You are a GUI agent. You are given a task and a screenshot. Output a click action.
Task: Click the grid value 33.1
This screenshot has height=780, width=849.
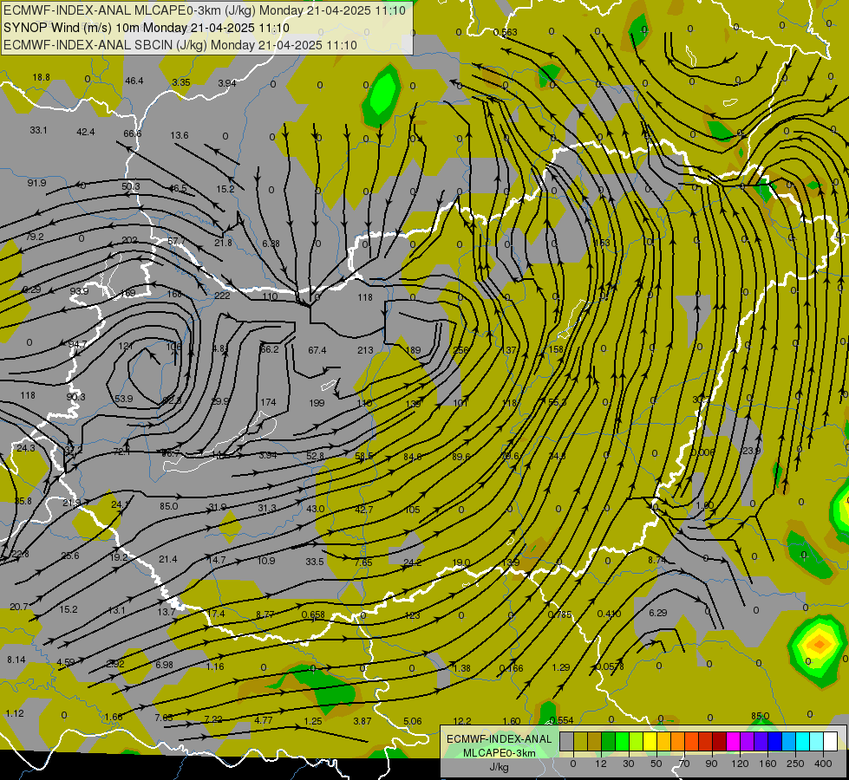point(38,130)
